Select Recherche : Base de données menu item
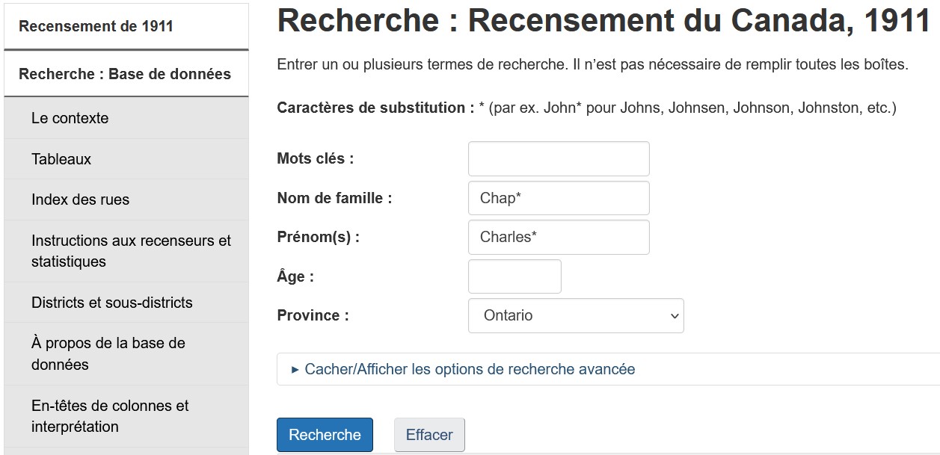Viewport: 940px width, 455px height. (x=125, y=74)
